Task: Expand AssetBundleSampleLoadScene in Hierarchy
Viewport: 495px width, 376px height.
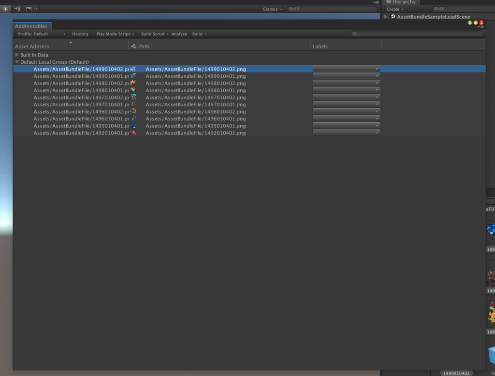Action: click(386, 17)
